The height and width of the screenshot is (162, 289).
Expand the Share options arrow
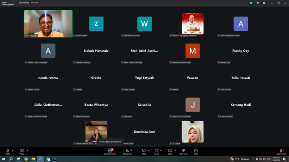[x=176, y=150]
